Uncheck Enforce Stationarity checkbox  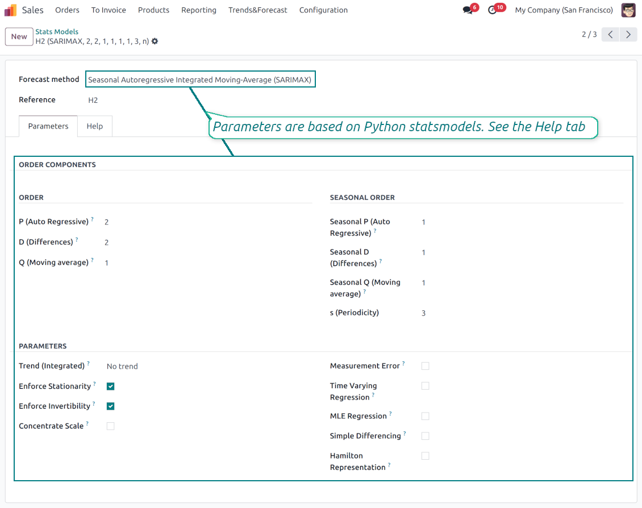111,386
